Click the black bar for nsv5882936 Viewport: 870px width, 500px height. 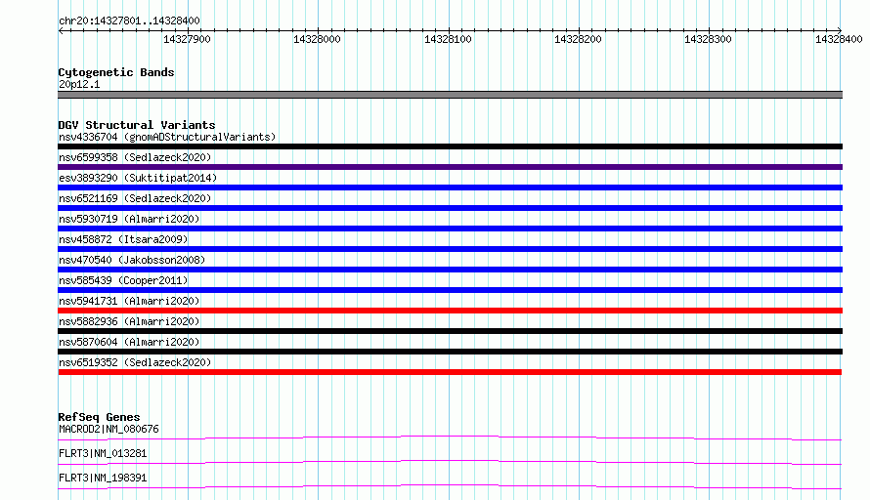click(450, 331)
